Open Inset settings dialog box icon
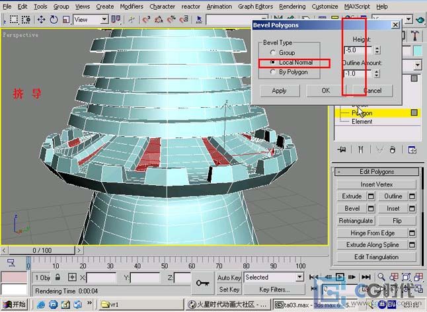The height and width of the screenshot is (312, 427). (412, 208)
